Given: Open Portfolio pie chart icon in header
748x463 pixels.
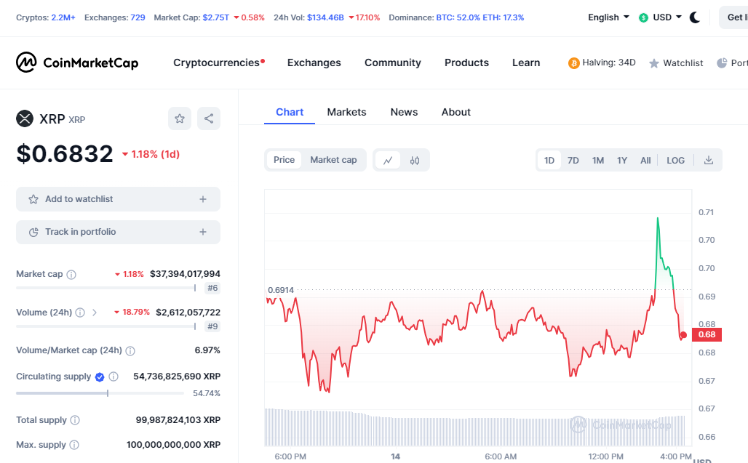Looking at the screenshot, I should tap(722, 63).
